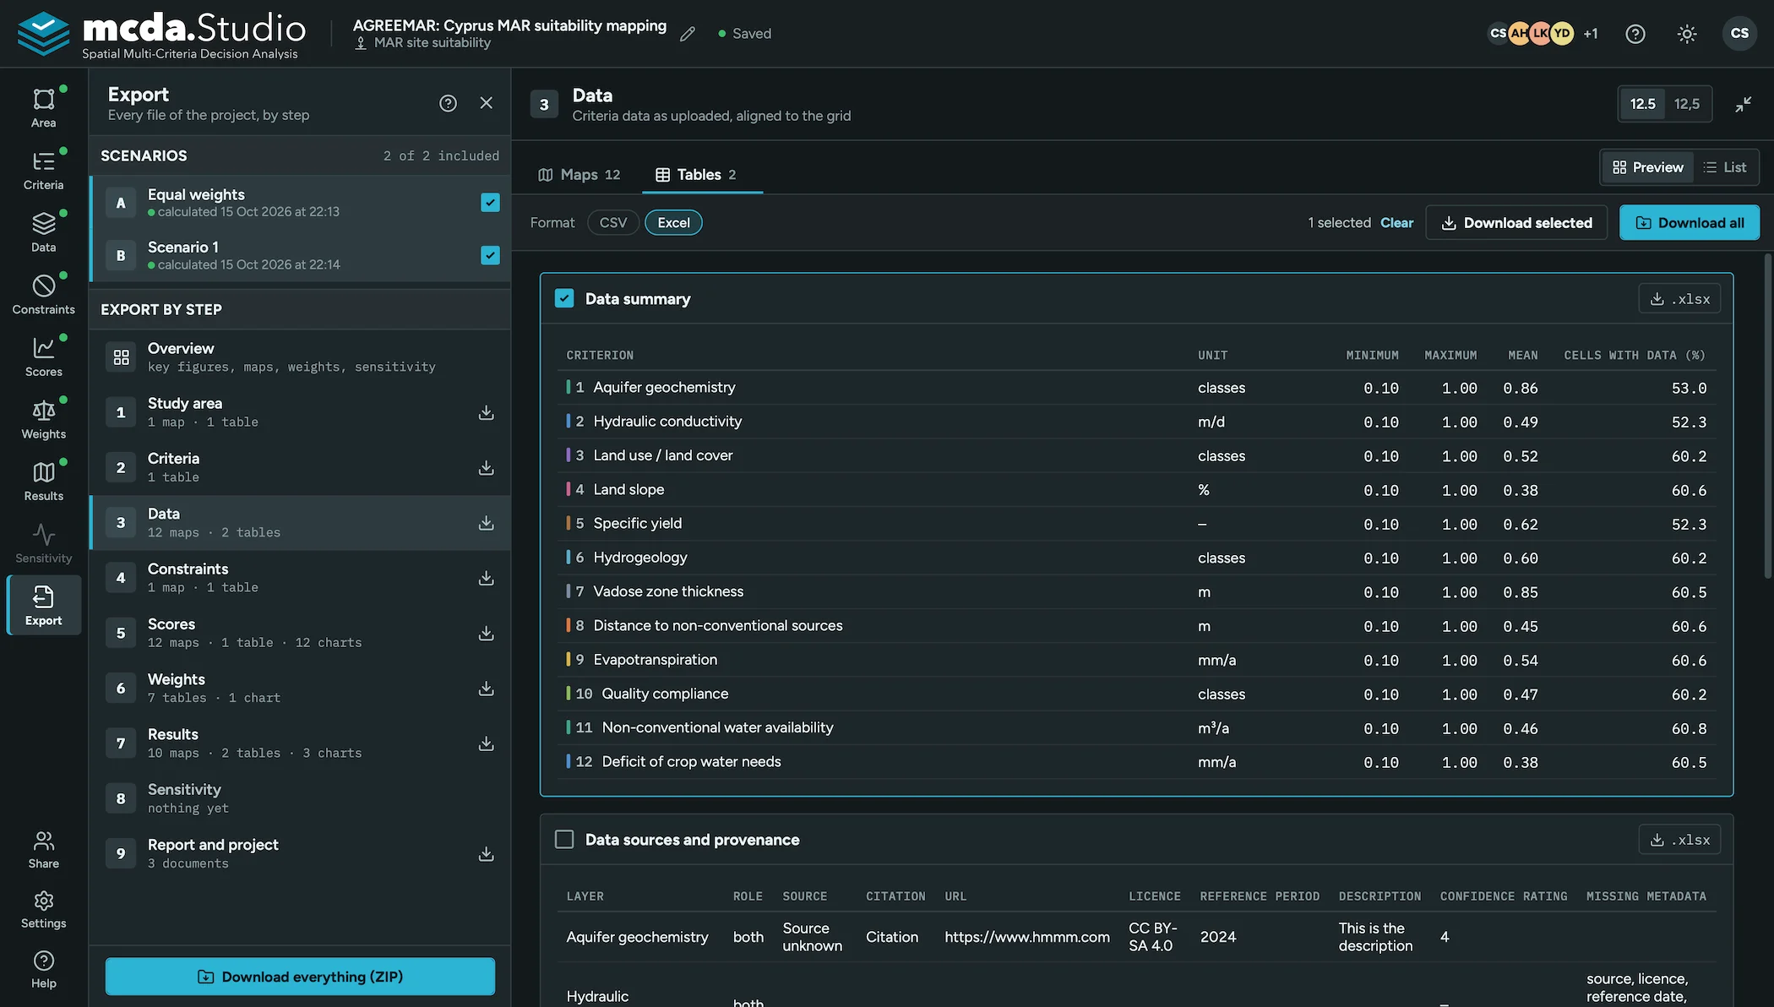Open Results in the sidebar
Image resolution: width=1774 pixels, height=1007 pixels.
[x=43, y=481]
